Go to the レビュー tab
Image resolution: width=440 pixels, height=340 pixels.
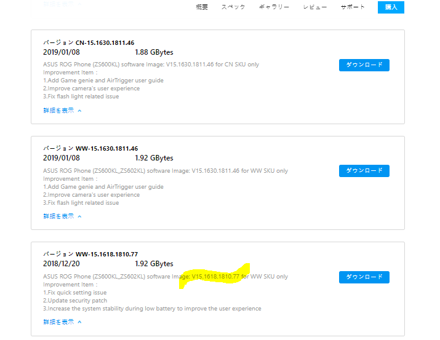pos(315,7)
